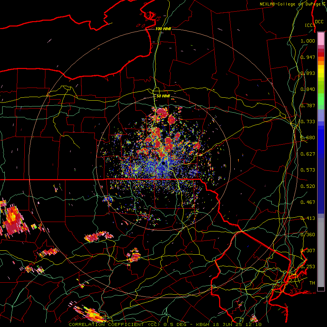Viewport: 327px width, 327px height.
Task: Select the 0.253 value on the color scale
Action: (x=308, y=267)
